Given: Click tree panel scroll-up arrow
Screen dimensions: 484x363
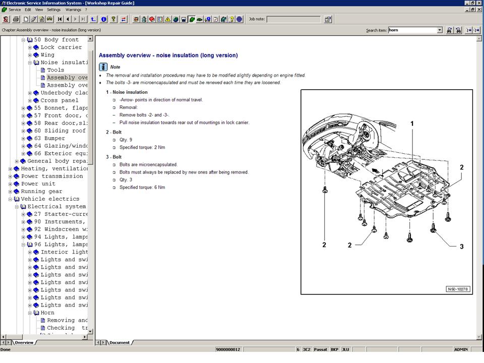Looking at the screenshot, I should 90,39.
